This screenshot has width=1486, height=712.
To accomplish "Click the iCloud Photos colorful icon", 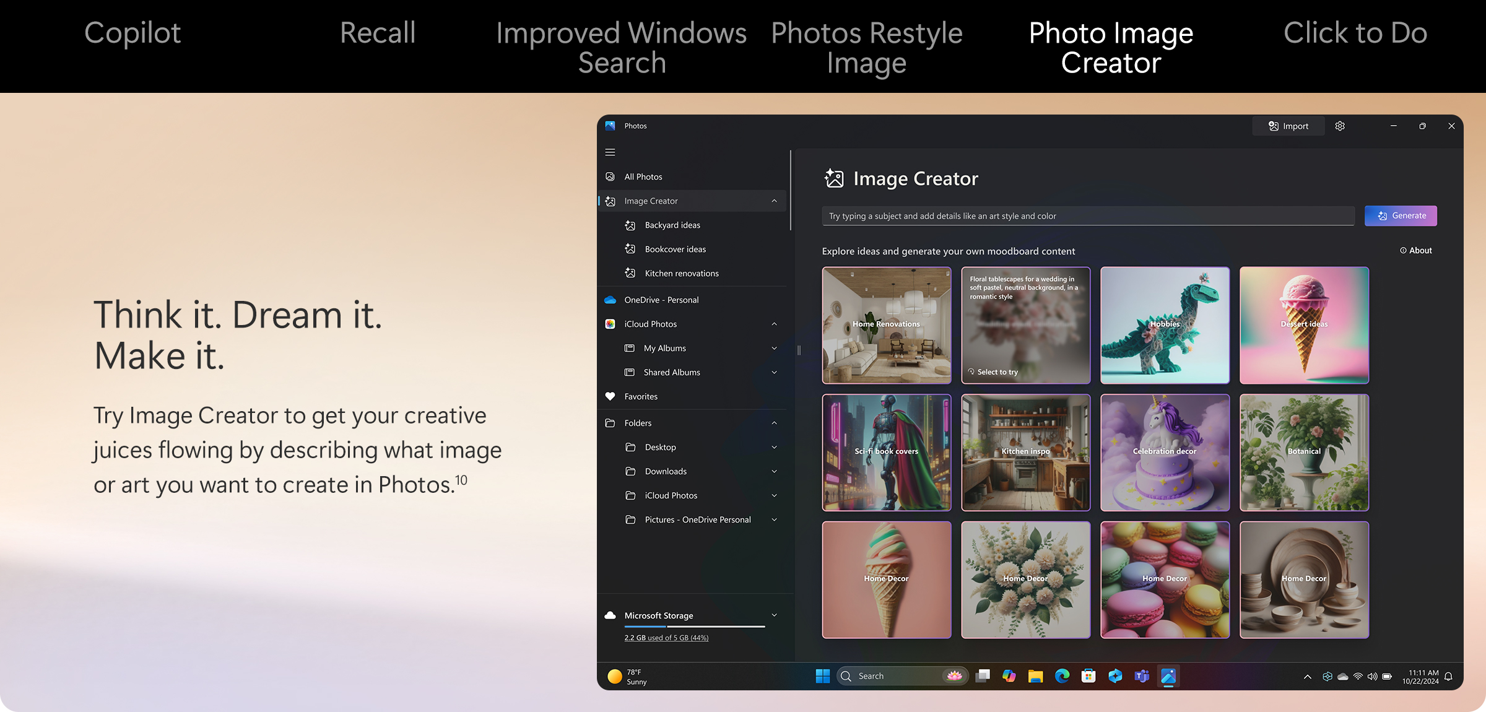I will (610, 324).
